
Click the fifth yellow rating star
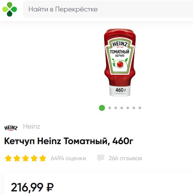43,158
